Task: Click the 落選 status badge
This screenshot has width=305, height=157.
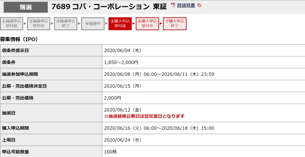Action: [26, 7]
